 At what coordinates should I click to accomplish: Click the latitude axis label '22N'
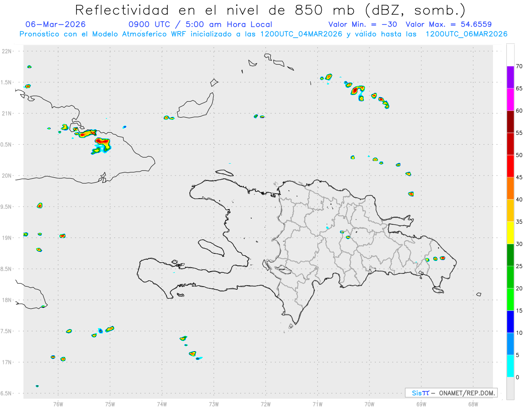pyautogui.click(x=7, y=51)
